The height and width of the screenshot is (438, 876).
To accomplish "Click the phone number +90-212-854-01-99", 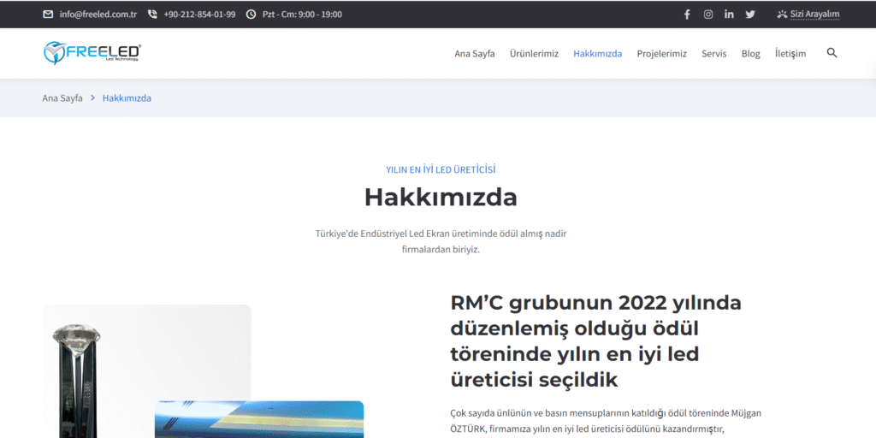I will (x=199, y=15).
